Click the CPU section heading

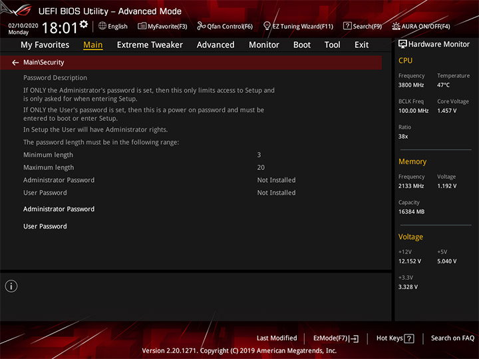coord(405,60)
